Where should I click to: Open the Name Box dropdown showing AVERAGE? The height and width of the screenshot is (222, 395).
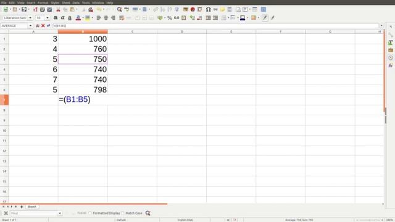(x=30, y=26)
